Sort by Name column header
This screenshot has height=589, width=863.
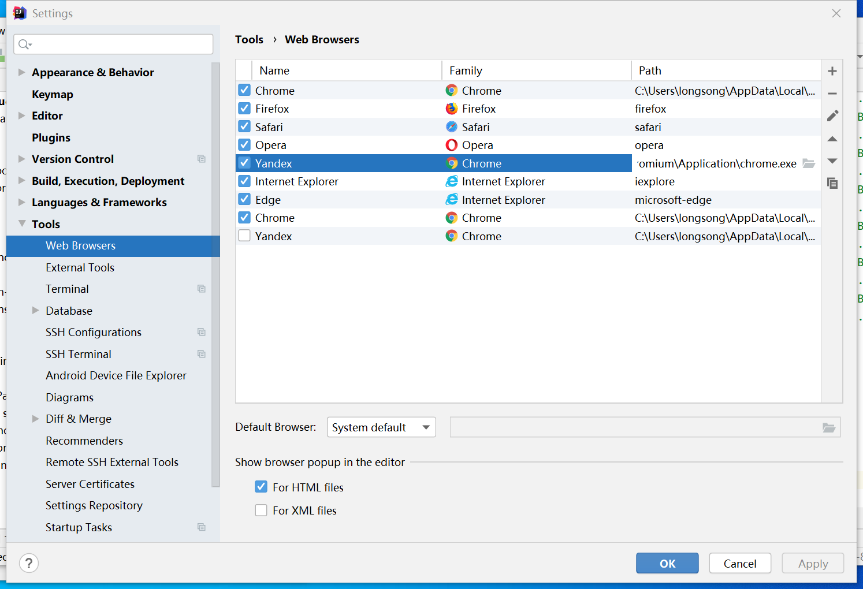point(347,70)
